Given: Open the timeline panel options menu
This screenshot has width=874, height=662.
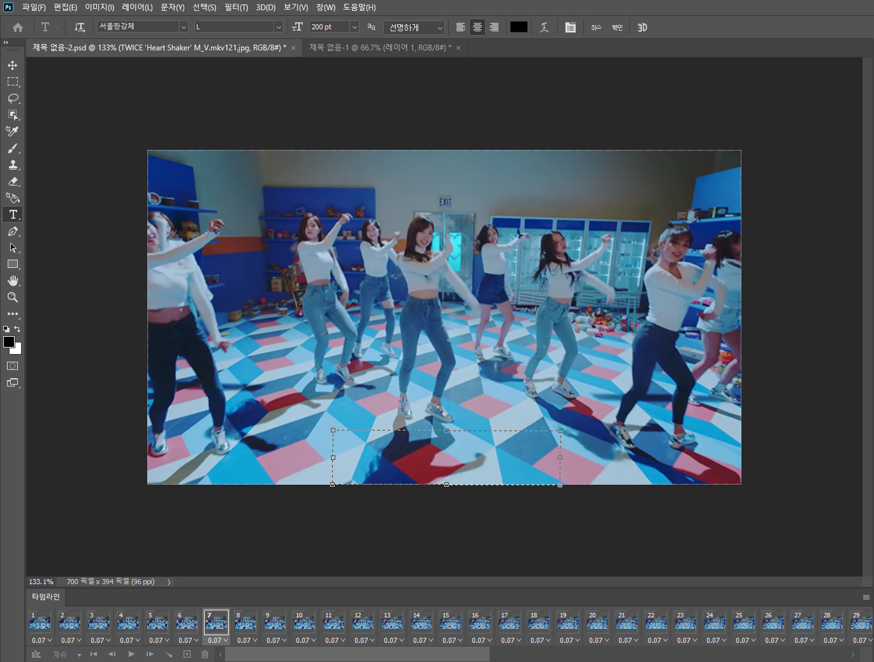Looking at the screenshot, I should click(x=866, y=598).
